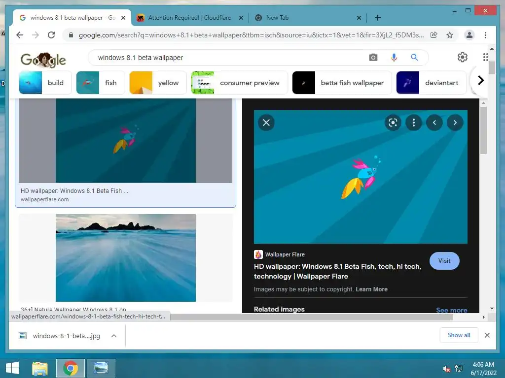
Task: View site info via the padlock icon
Action: [x=71, y=35]
